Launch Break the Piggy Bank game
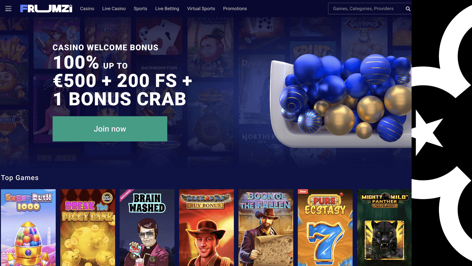This screenshot has height=266, width=472. coord(88,228)
